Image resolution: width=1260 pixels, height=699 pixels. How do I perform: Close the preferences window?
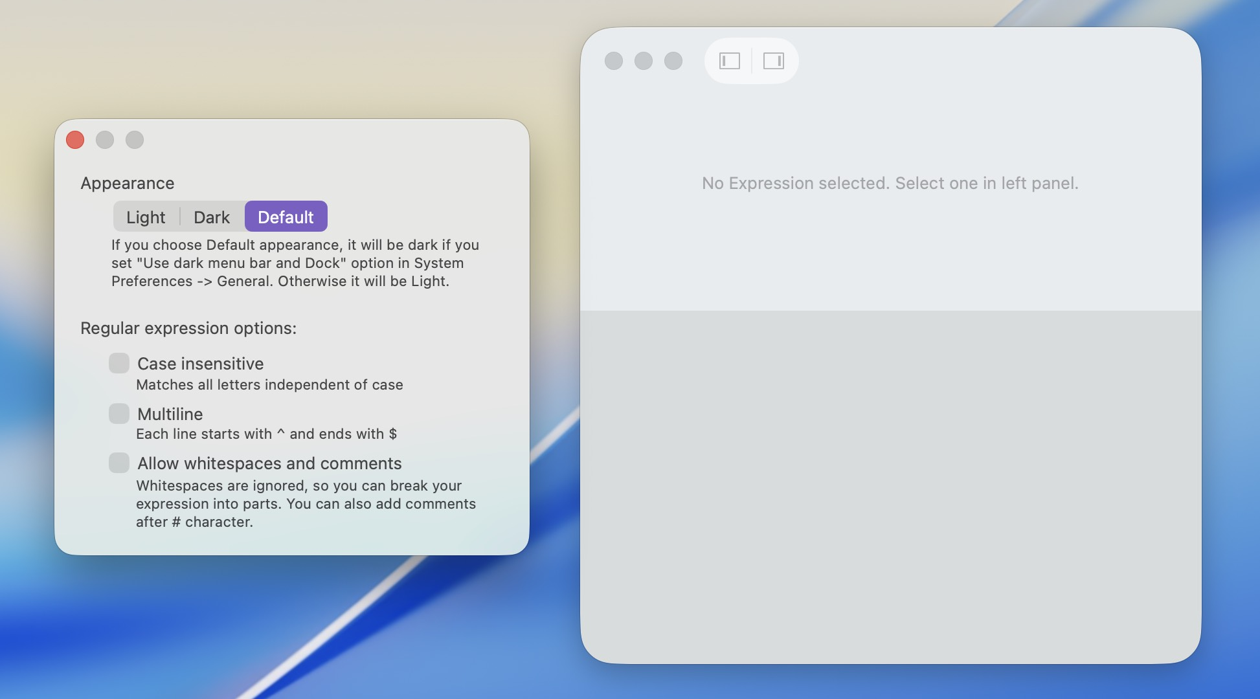tap(74, 140)
